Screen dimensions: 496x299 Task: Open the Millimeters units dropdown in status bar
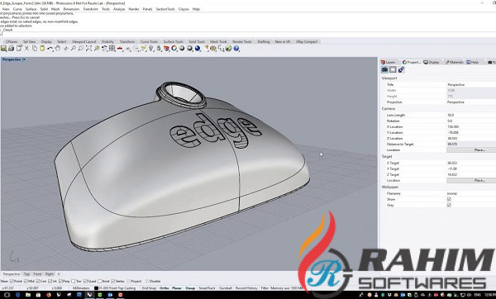click(81, 288)
